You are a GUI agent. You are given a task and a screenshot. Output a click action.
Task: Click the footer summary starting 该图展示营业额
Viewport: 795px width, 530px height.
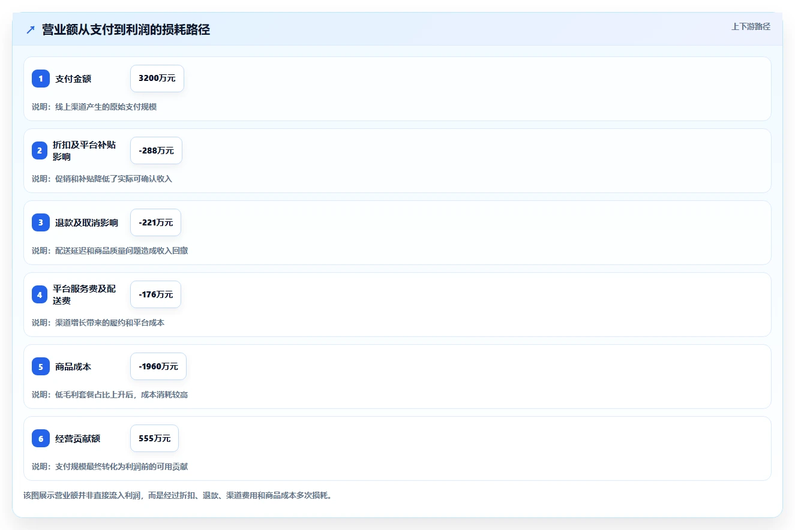(178, 496)
